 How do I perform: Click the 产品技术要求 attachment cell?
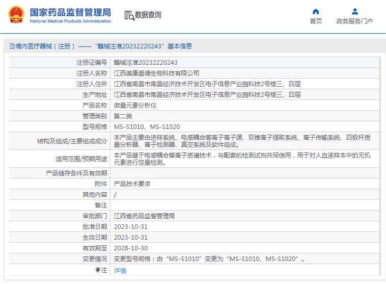132,184
